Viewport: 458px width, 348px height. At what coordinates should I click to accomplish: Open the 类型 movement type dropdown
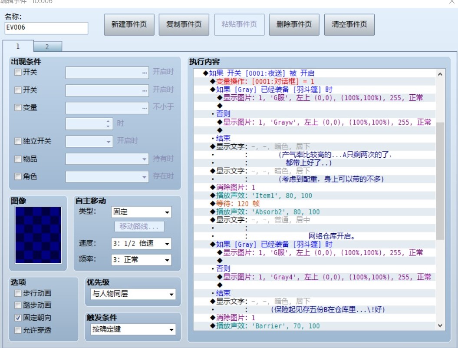coord(142,212)
